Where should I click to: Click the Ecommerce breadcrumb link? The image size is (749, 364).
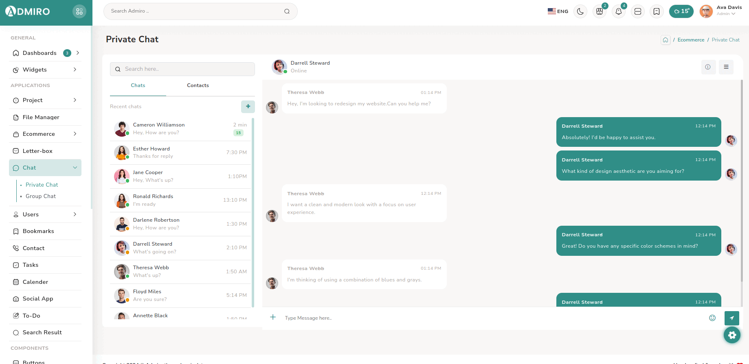(x=691, y=40)
